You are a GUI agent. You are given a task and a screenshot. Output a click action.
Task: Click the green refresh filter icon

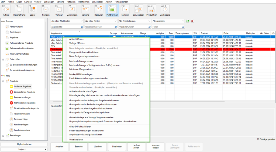tap(188, 21)
